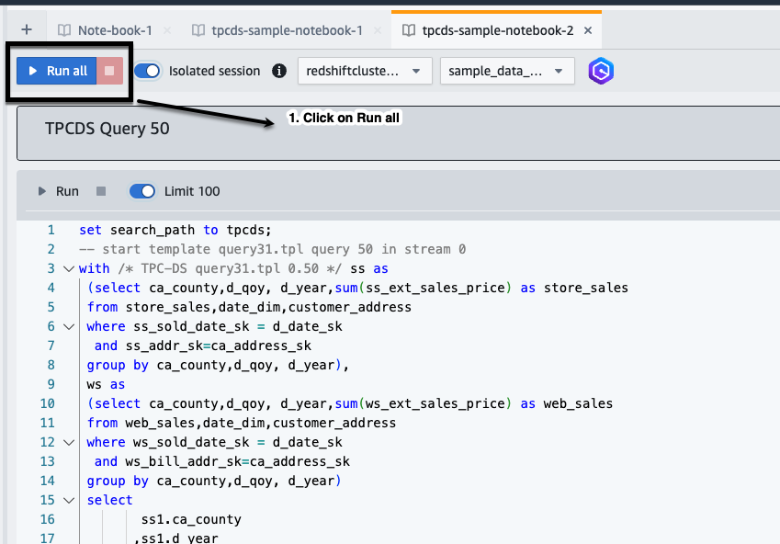The height and width of the screenshot is (544, 780).
Task: Click the TPCDS Query 50 title cell
Action: pyautogui.click(x=398, y=133)
